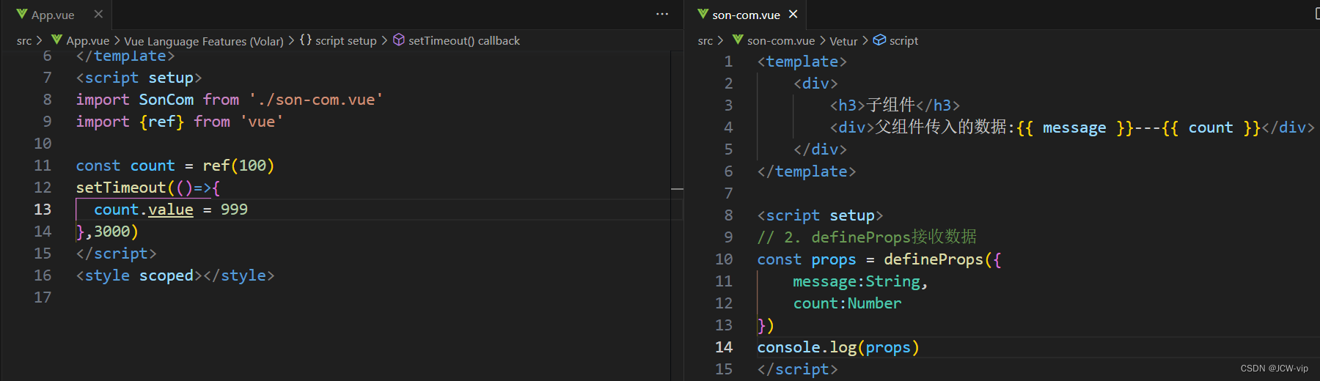Click Vue icon in App.vue breadcrumb

click(x=57, y=40)
